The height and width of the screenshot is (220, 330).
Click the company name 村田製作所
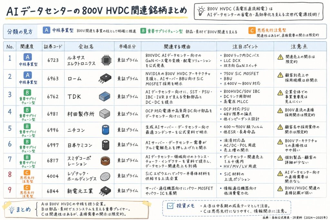pyautogui.click(x=81, y=114)
